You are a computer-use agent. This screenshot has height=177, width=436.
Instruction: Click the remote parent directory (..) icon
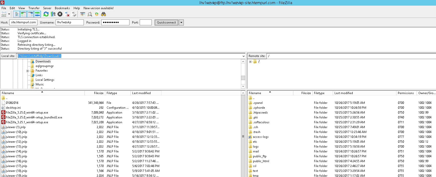pos(250,98)
